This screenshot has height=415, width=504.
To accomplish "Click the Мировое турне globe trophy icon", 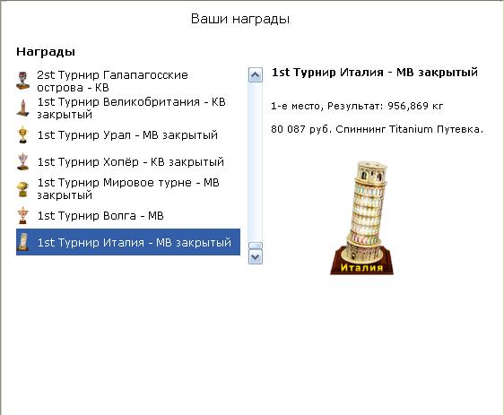I will (x=22, y=189).
